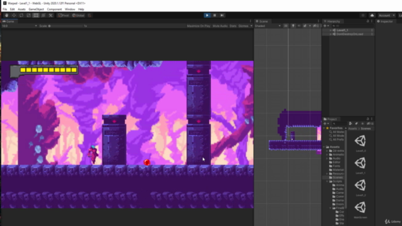The image size is (402, 226).
Task: Toggle Scene view audio speaker icon
Action: (x=299, y=26)
